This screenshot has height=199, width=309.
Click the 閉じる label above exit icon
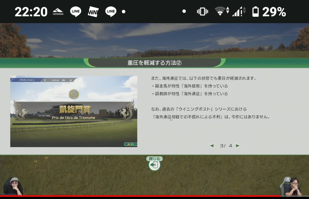click(154, 159)
